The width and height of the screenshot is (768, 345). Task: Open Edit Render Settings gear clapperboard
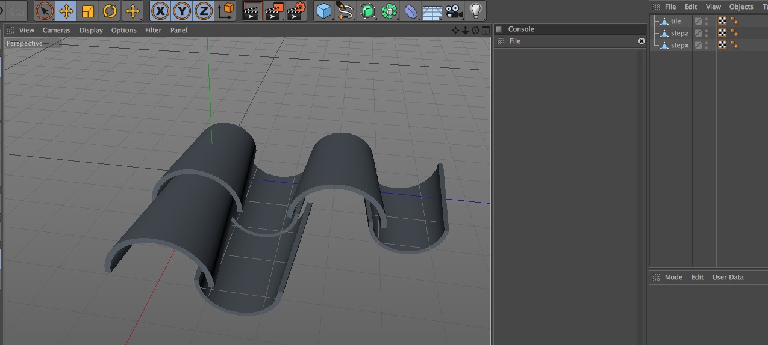(x=296, y=11)
